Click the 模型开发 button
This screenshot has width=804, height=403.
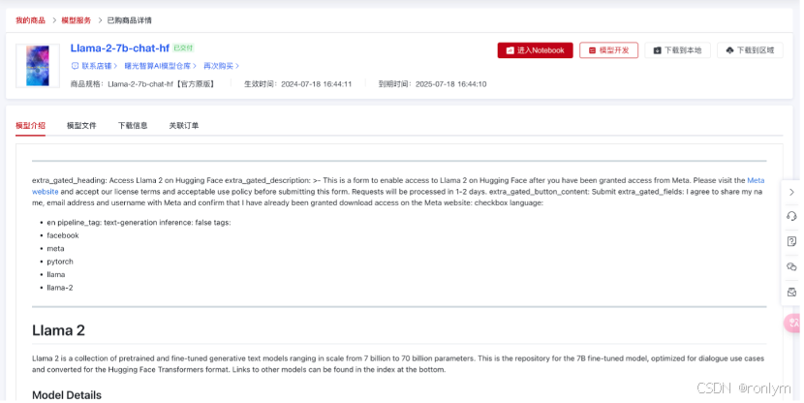tap(608, 50)
